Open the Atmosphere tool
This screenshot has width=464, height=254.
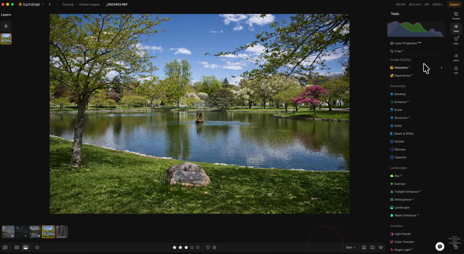tap(401, 199)
